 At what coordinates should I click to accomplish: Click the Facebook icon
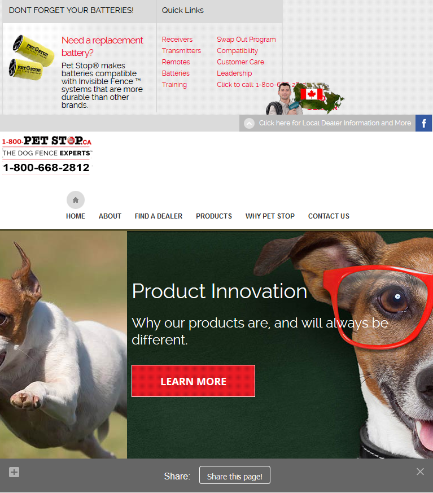(x=423, y=123)
